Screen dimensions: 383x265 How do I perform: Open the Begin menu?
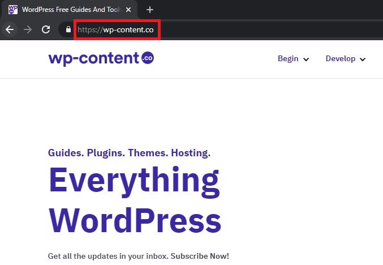coord(288,59)
